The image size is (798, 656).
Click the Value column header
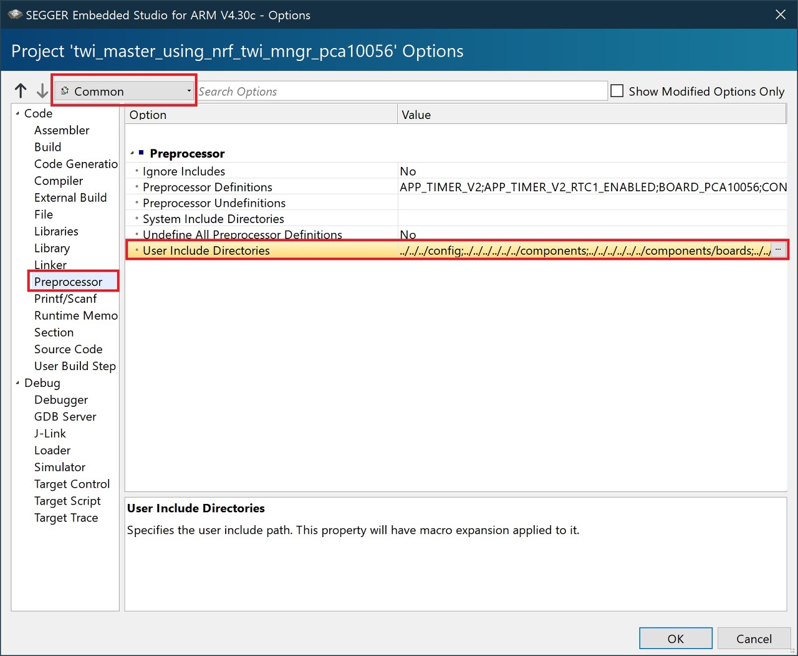click(592, 115)
